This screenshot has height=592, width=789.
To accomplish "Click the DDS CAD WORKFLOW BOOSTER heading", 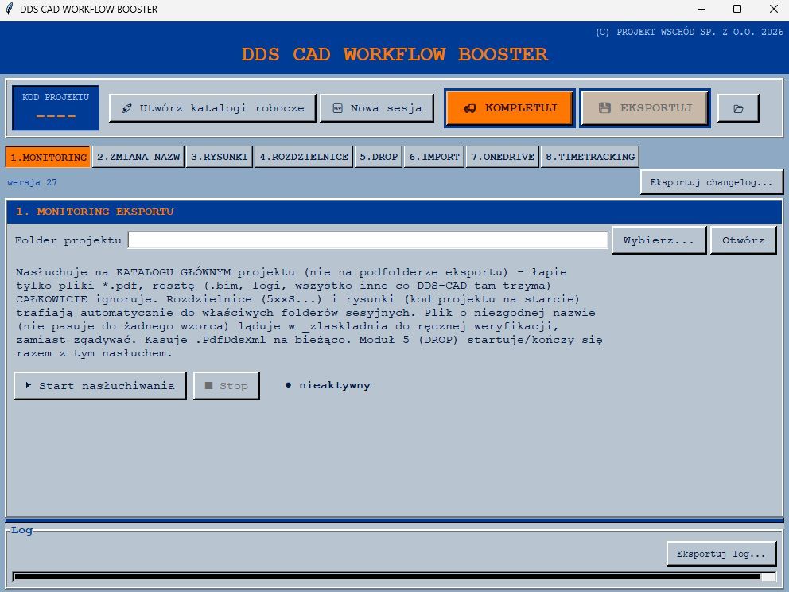I will 394,54.
